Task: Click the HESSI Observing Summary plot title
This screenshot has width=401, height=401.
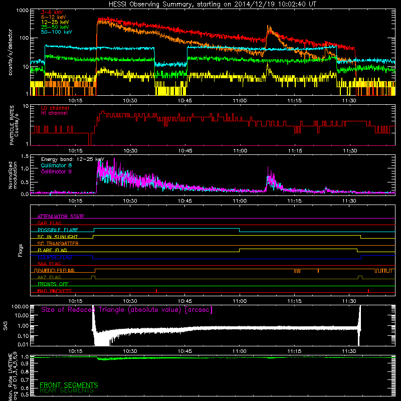Action: pos(213,5)
